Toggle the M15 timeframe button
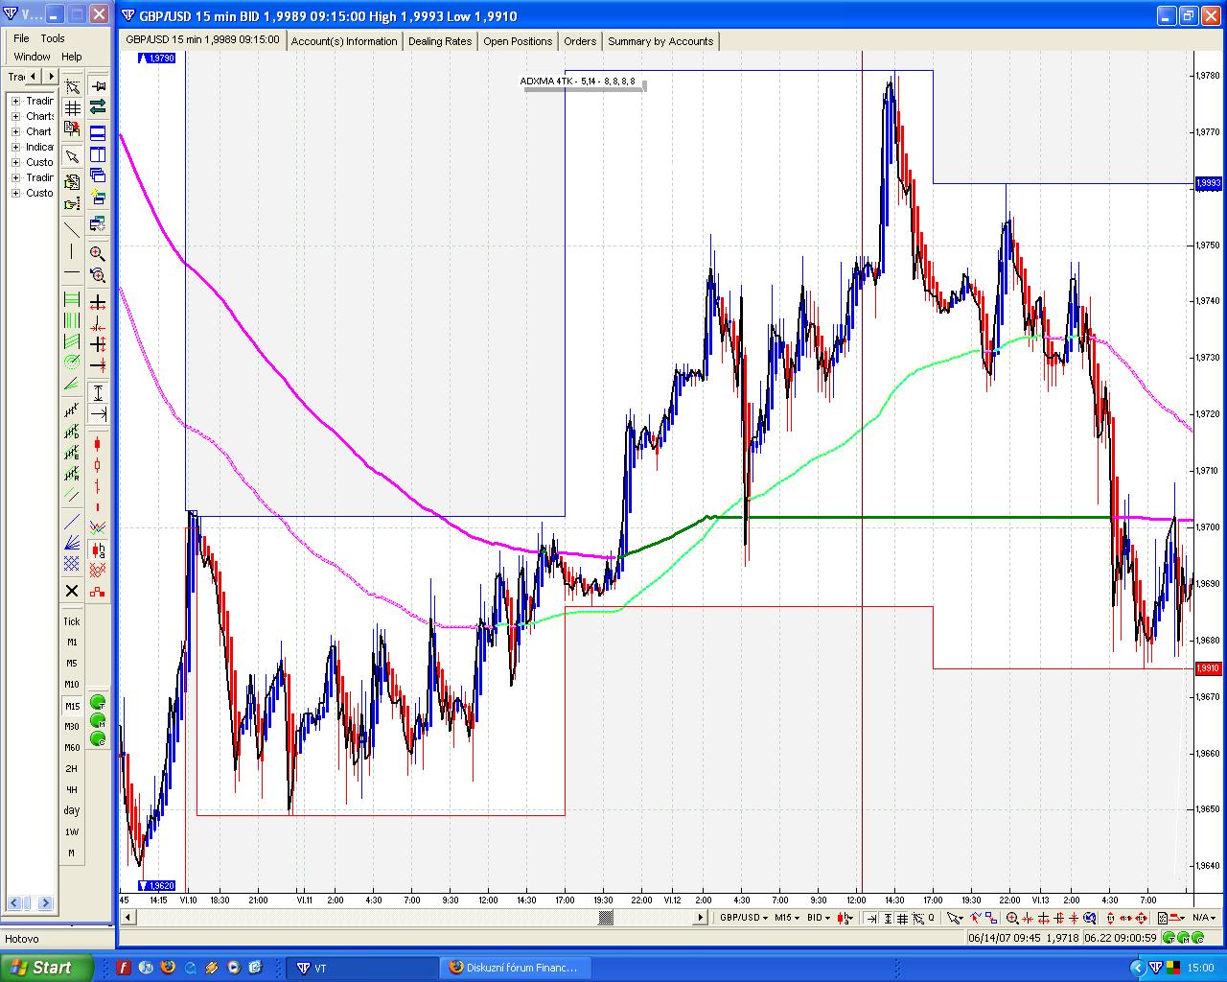1227x982 pixels. [x=72, y=706]
